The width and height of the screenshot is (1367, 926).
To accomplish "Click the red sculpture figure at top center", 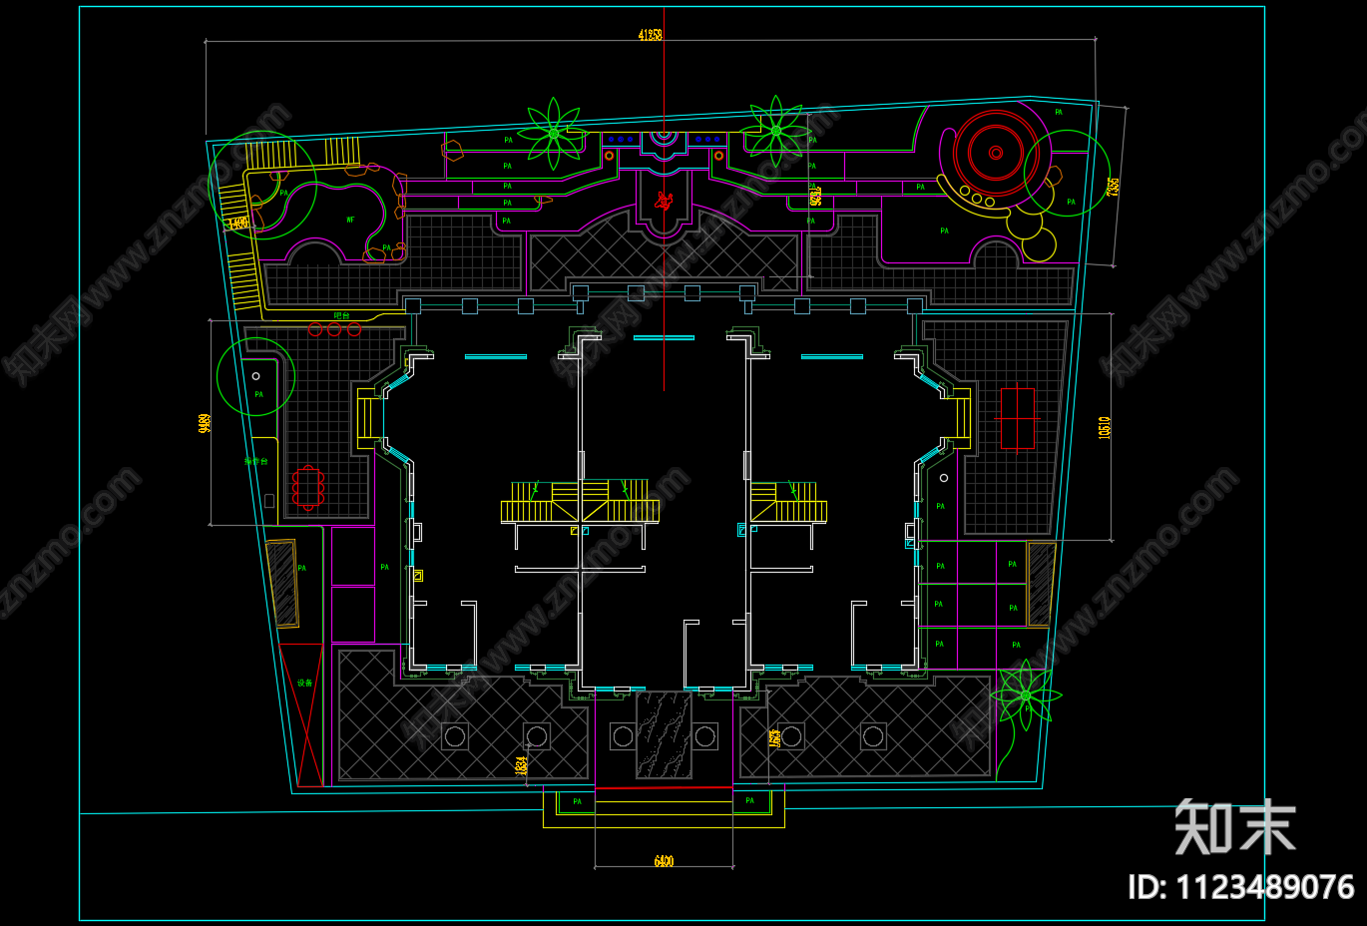I will (664, 201).
